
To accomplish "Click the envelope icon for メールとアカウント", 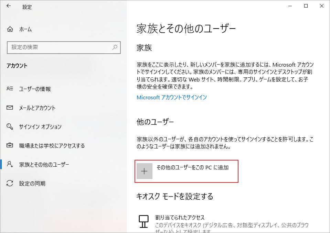I will (x=10, y=108).
